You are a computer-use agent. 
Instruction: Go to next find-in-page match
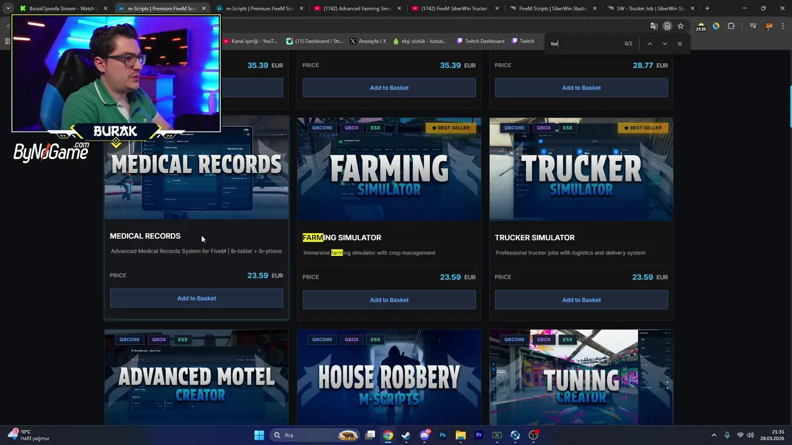[665, 44]
